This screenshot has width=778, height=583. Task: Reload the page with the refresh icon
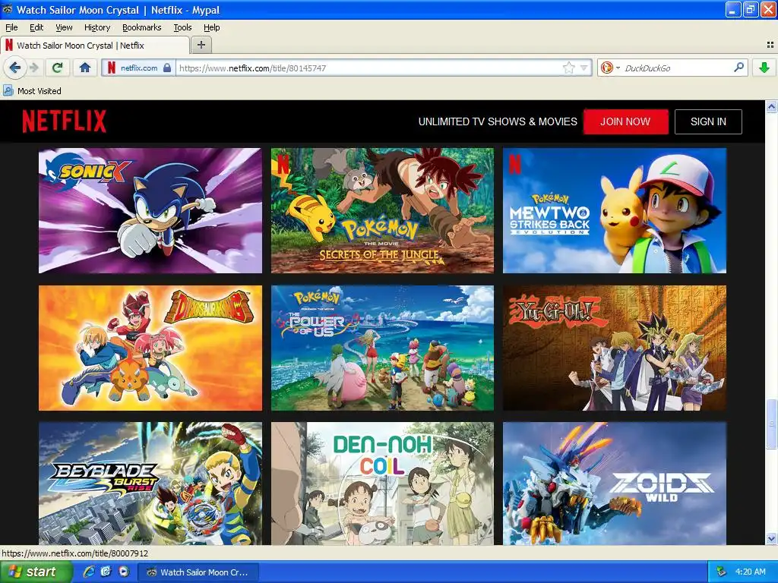click(57, 68)
